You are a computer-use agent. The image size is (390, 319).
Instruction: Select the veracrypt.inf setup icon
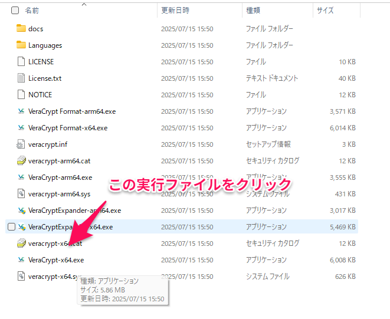tap(21, 144)
